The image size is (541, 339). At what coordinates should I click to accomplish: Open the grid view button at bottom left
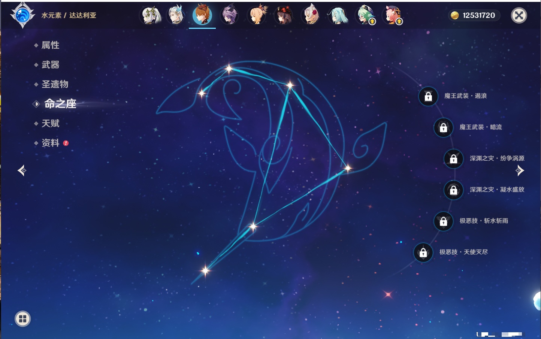pyautogui.click(x=22, y=319)
